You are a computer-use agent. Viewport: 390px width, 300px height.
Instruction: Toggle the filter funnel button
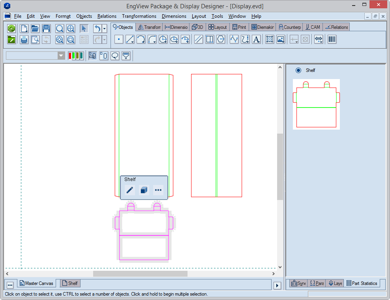click(126, 56)
